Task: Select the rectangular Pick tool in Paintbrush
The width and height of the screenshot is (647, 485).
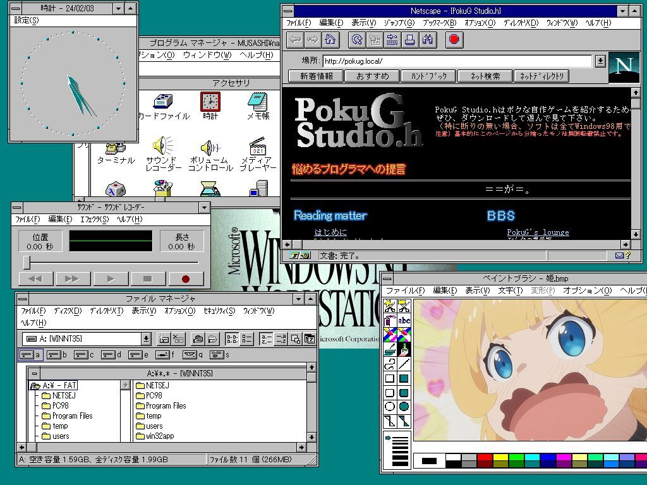Action: tap(404, 306)
